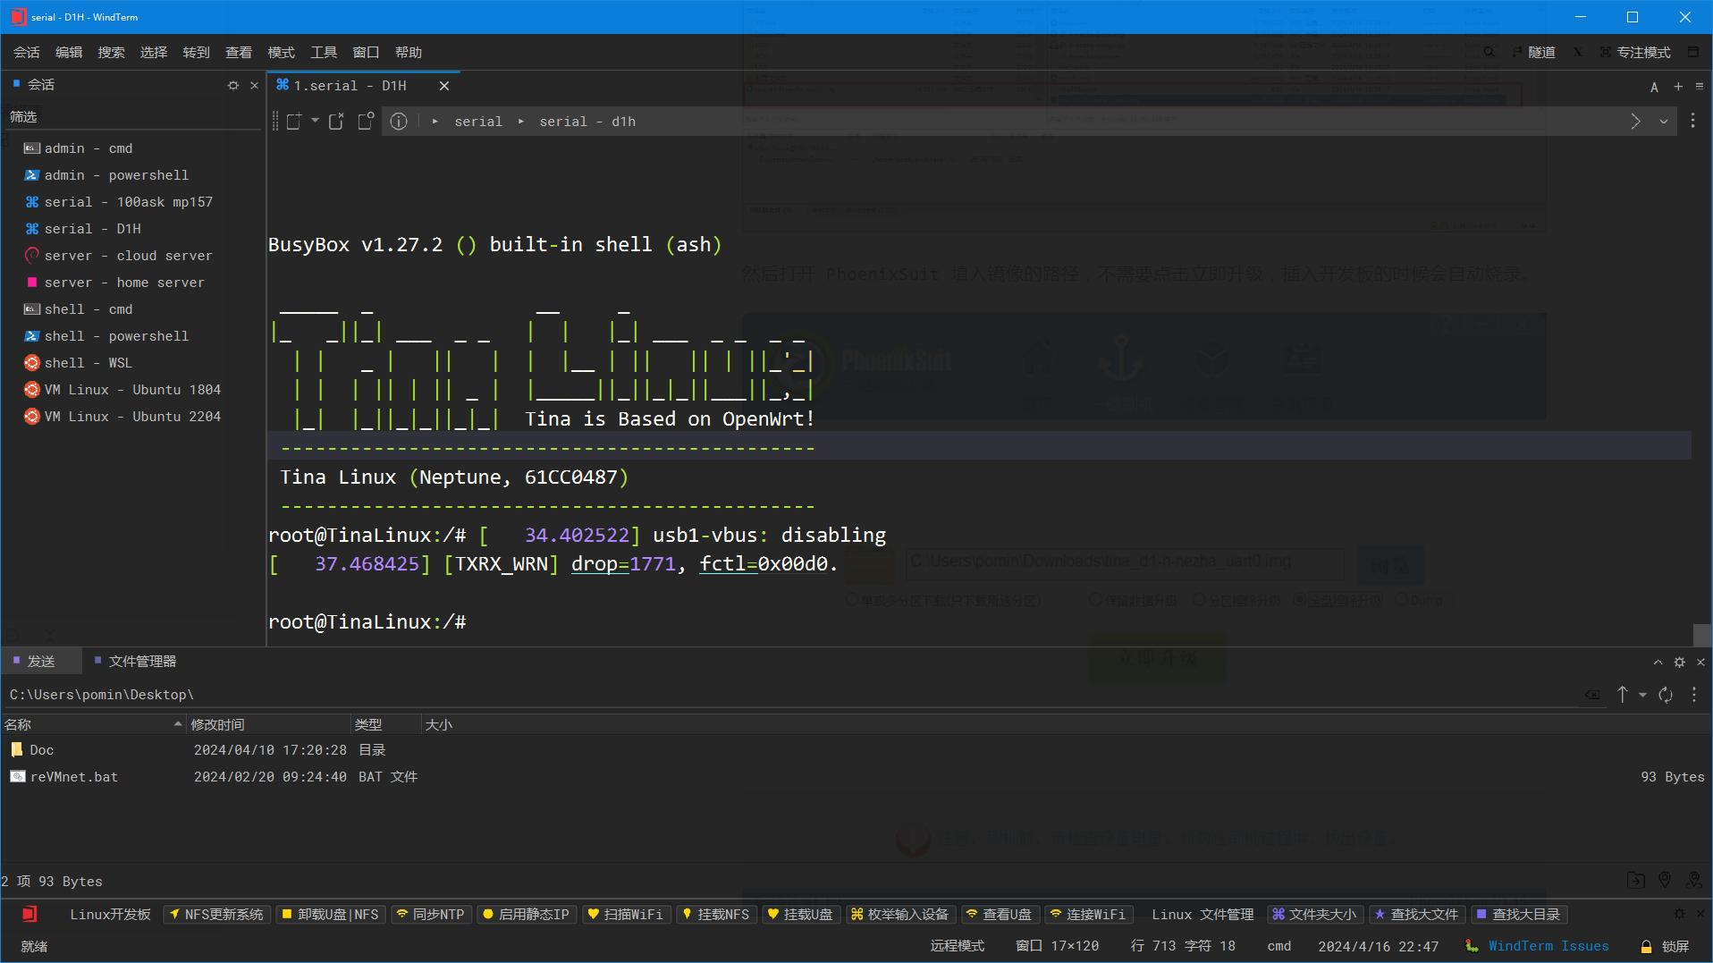Viewport: 1713px width, 963px height.
Task: Open 工具 menu
Action: (324, 52)
